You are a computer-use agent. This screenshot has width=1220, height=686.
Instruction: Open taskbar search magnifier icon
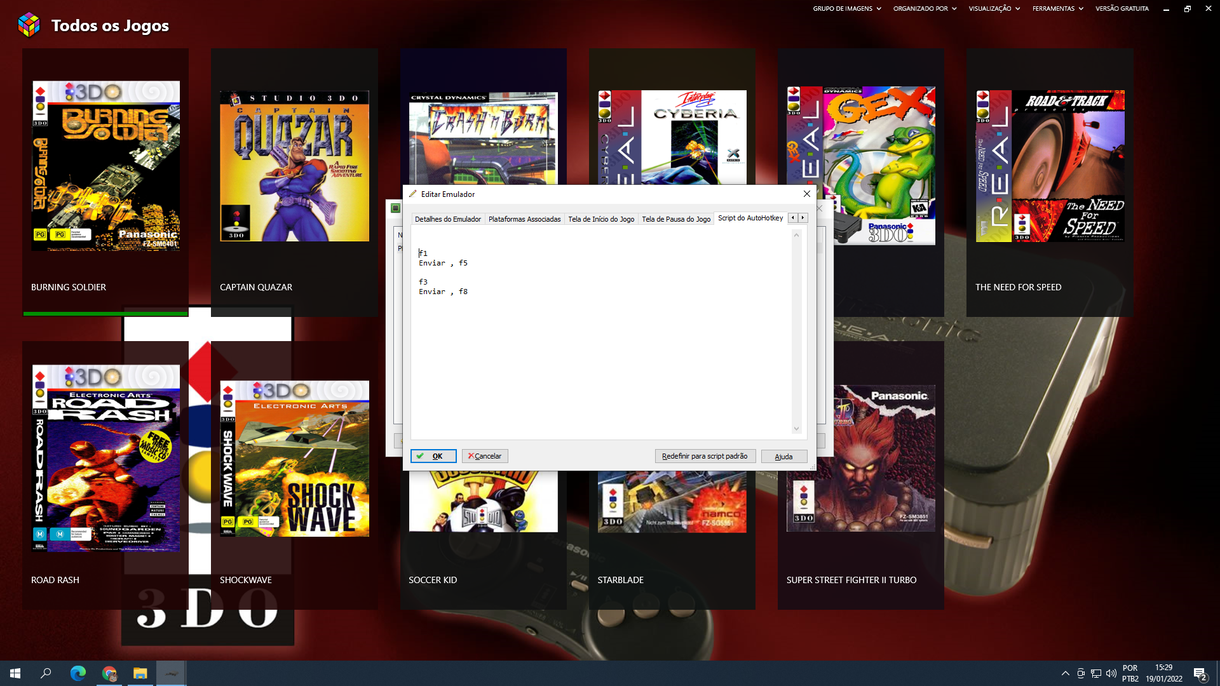(46, 673)
